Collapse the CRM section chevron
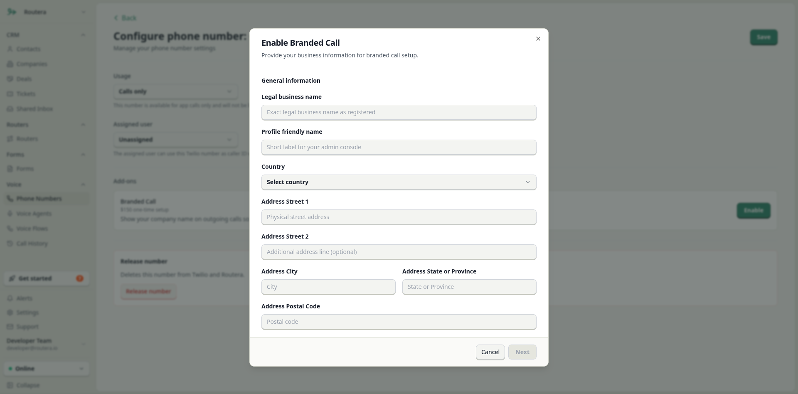This screenshot has width=798, height=394. click(x=83, y=35)
